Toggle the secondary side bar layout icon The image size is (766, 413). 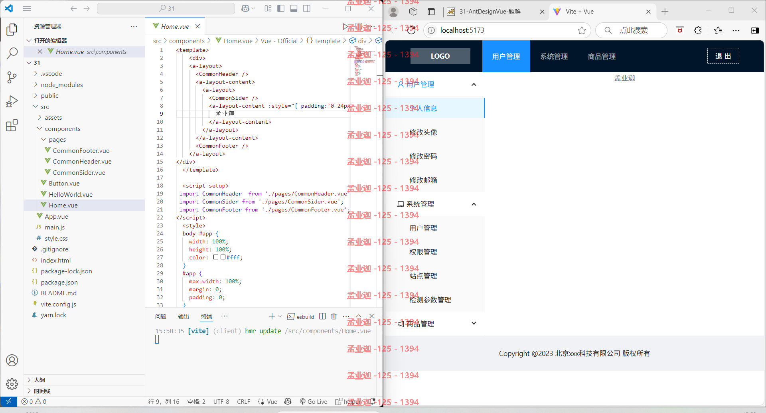point(307,8)
